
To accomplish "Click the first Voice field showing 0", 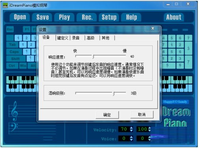I will (124, 139).
